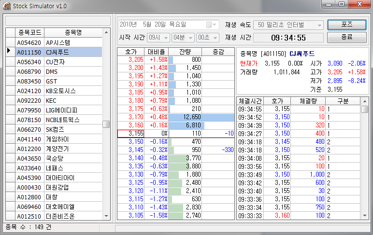Open the start hour 09시 dropdown

[166, 37]
